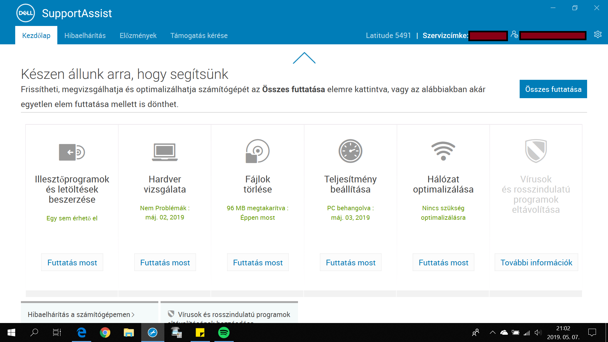Open the settings gear icon
The image size is (608, 342).
(598, 35)
